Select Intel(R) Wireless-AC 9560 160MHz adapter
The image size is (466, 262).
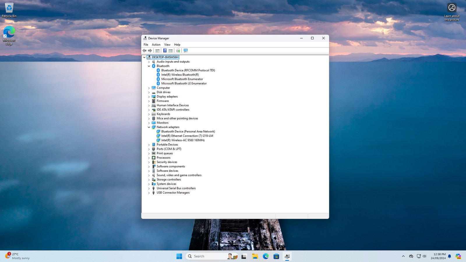pyautogui.click(x=183, y=140)
